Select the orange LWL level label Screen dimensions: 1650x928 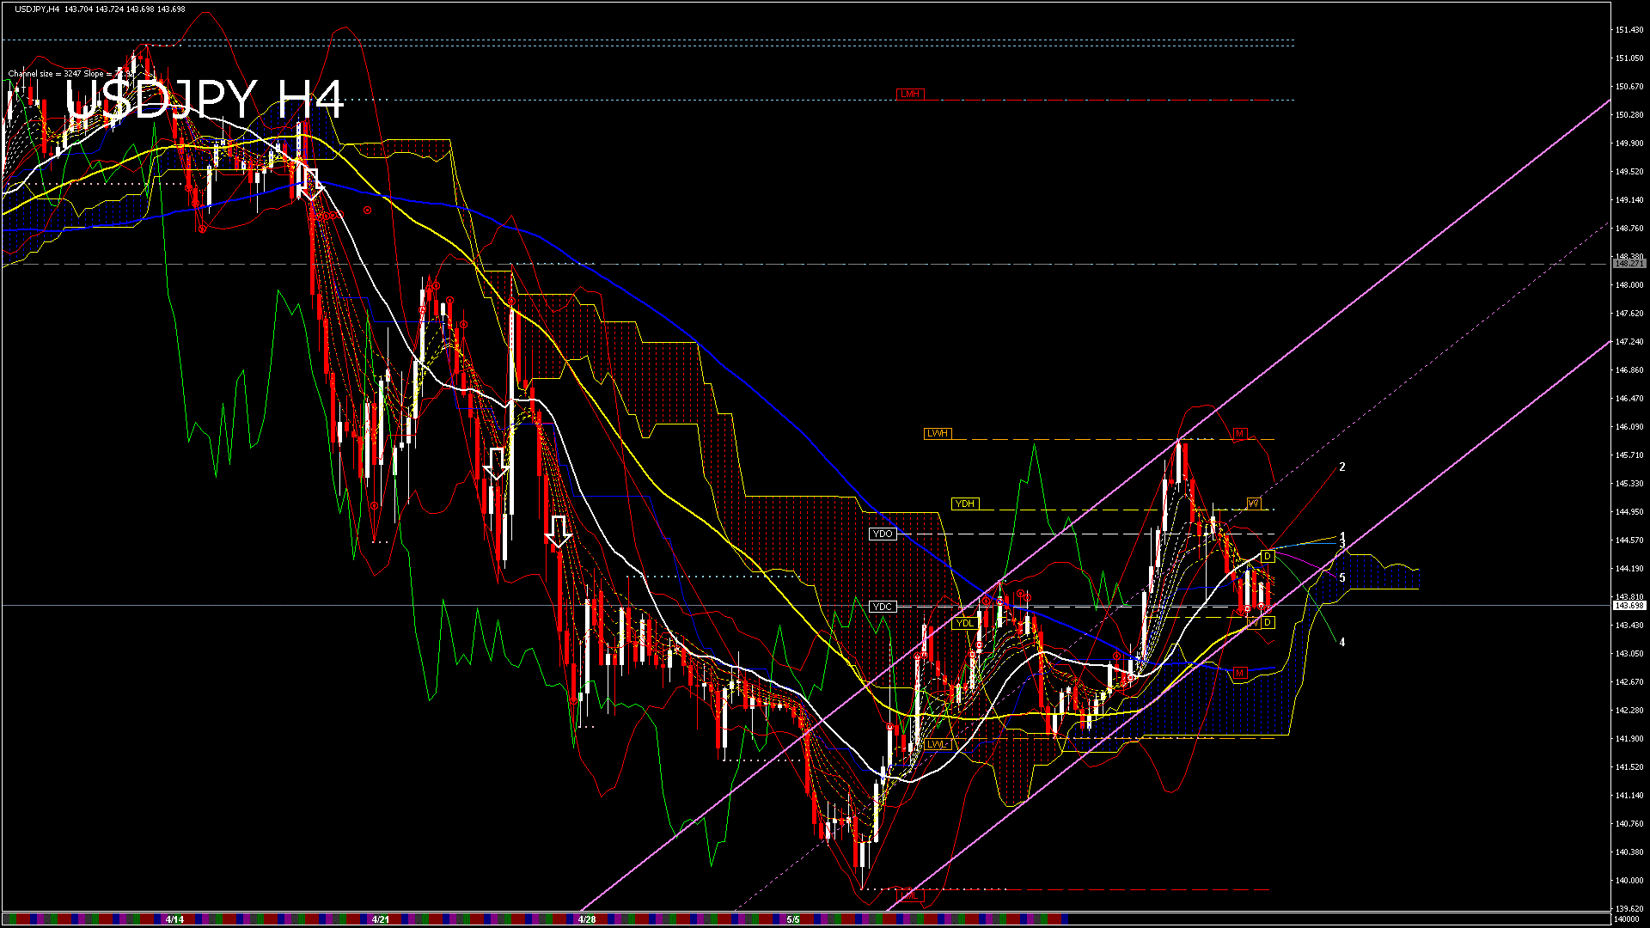pyautogui.click(x=937, y=744)
